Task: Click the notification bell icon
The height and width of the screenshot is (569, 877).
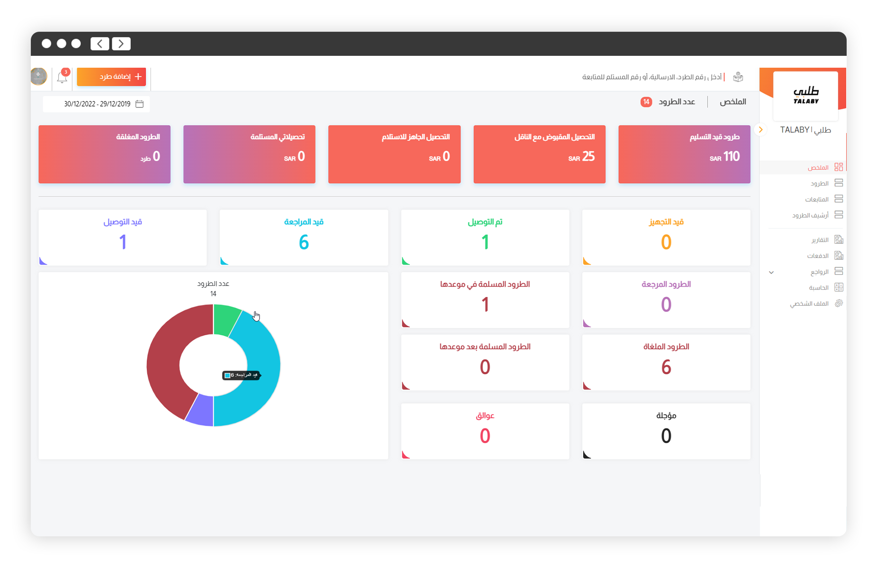Action: (x=62, y=77)
